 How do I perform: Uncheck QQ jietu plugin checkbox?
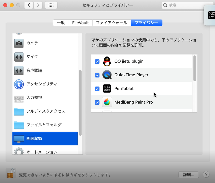coord(97,62)
